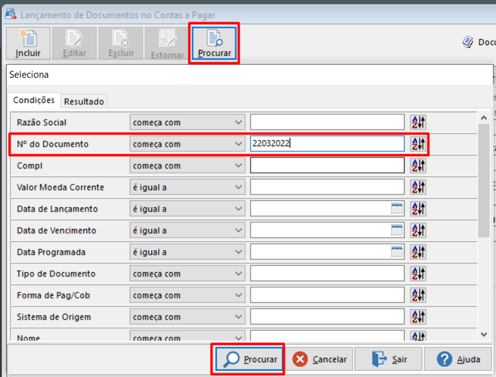Viewport: 496px width, 377px height.
Task: Click A-Z sort icon for Sistema de Origem
Action: tap(418, 317)
